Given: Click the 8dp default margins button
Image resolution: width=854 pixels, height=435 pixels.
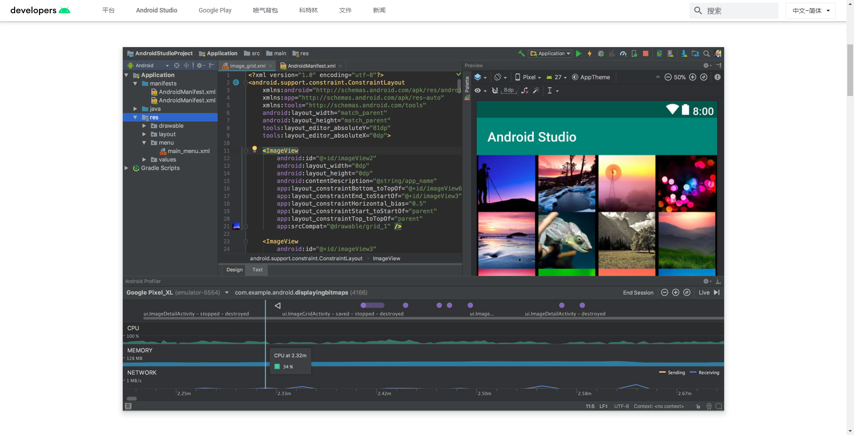Looking at the screenshot, I should click(x=509, y=90).
